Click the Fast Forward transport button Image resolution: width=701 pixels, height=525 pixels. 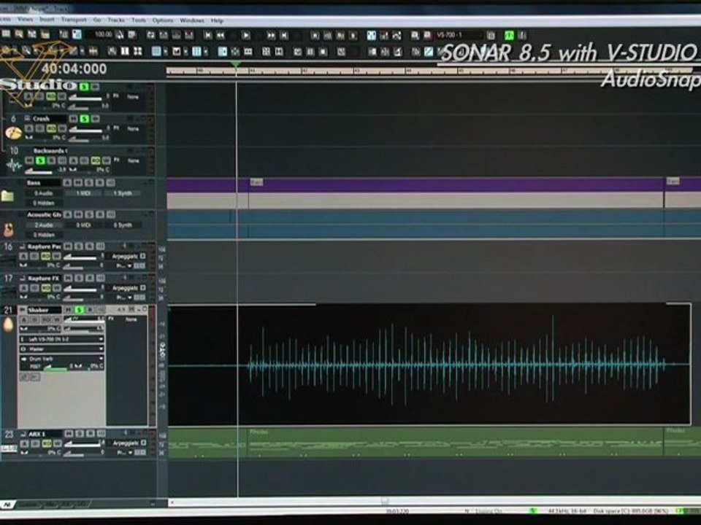271,35
